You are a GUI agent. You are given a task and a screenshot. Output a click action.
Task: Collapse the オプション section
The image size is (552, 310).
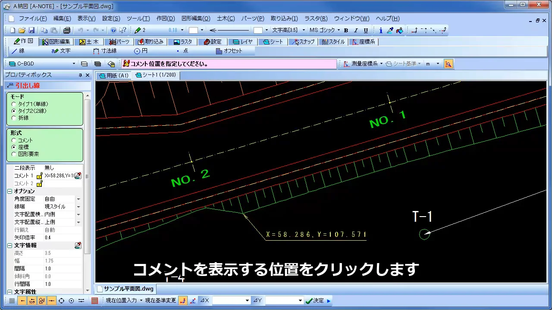pos(10,191)
